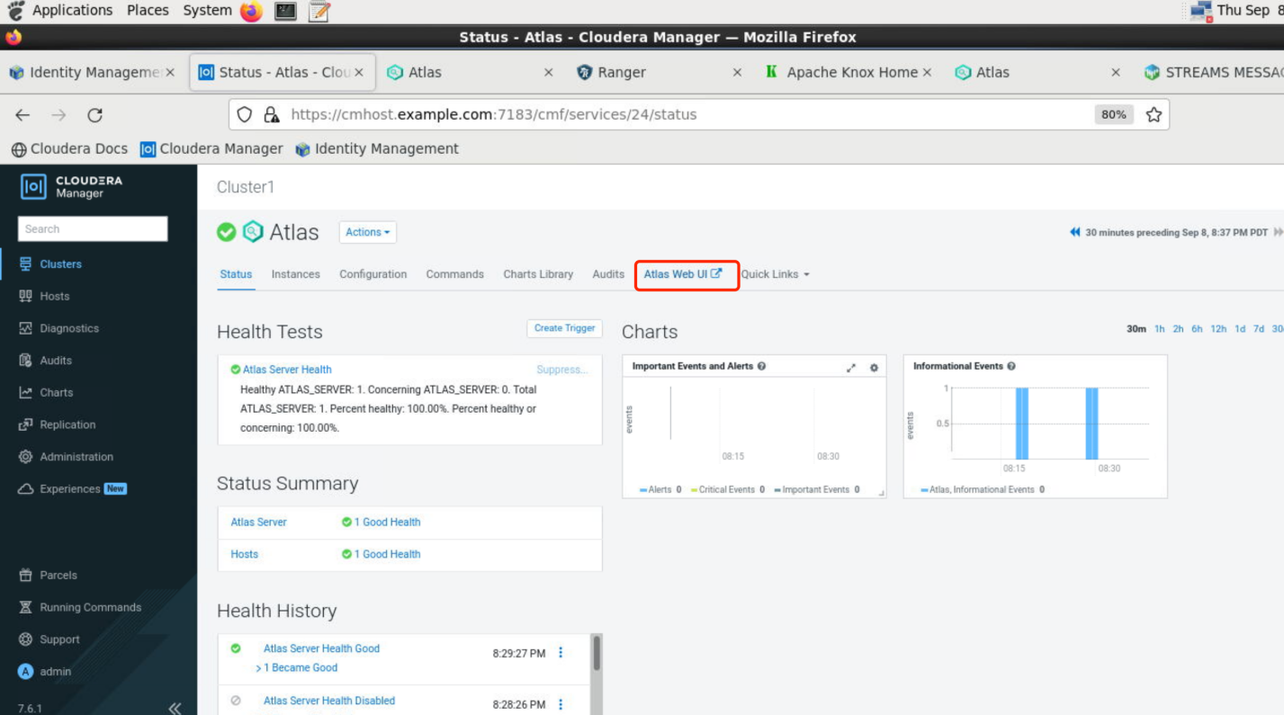
Task: Collapse the sidebar with the double chevron
Action: [x=175, y=708]
